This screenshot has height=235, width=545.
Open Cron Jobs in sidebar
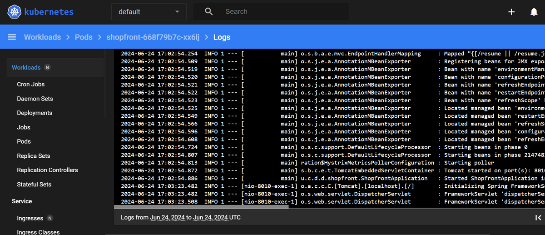(31, 84)
